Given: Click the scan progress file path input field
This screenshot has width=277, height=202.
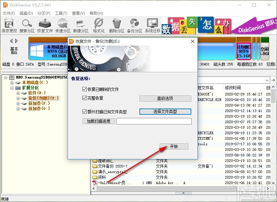Looking at the screenshot, I should point(154,121).
